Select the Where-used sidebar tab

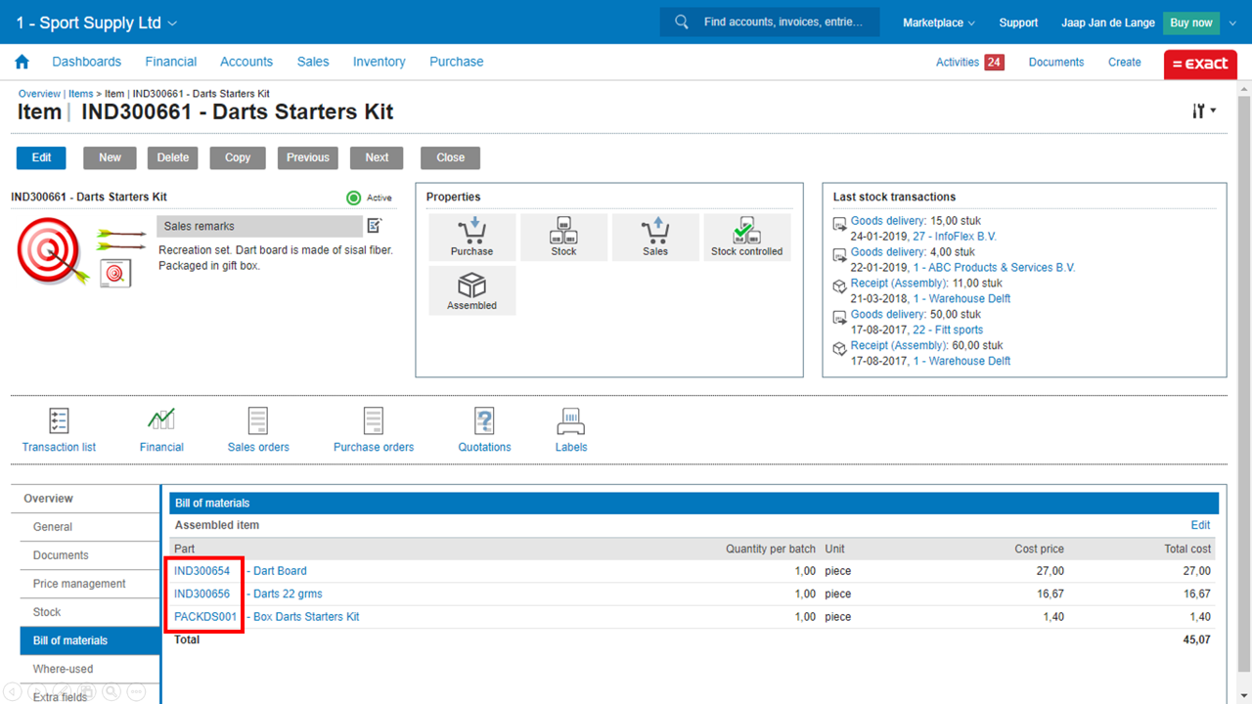[x=64, y=669]
